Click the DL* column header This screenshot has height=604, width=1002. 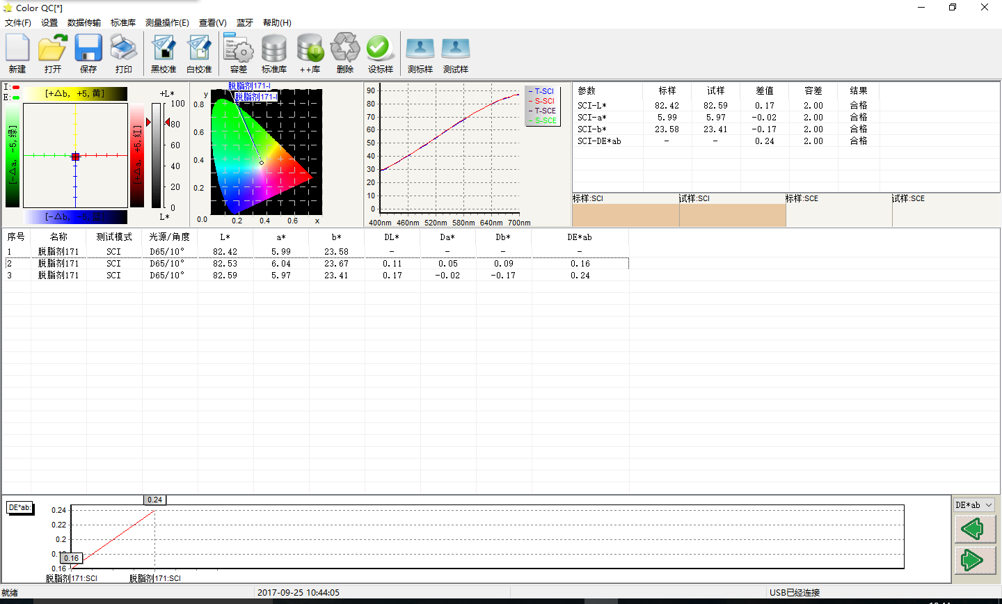click(392, 237)
